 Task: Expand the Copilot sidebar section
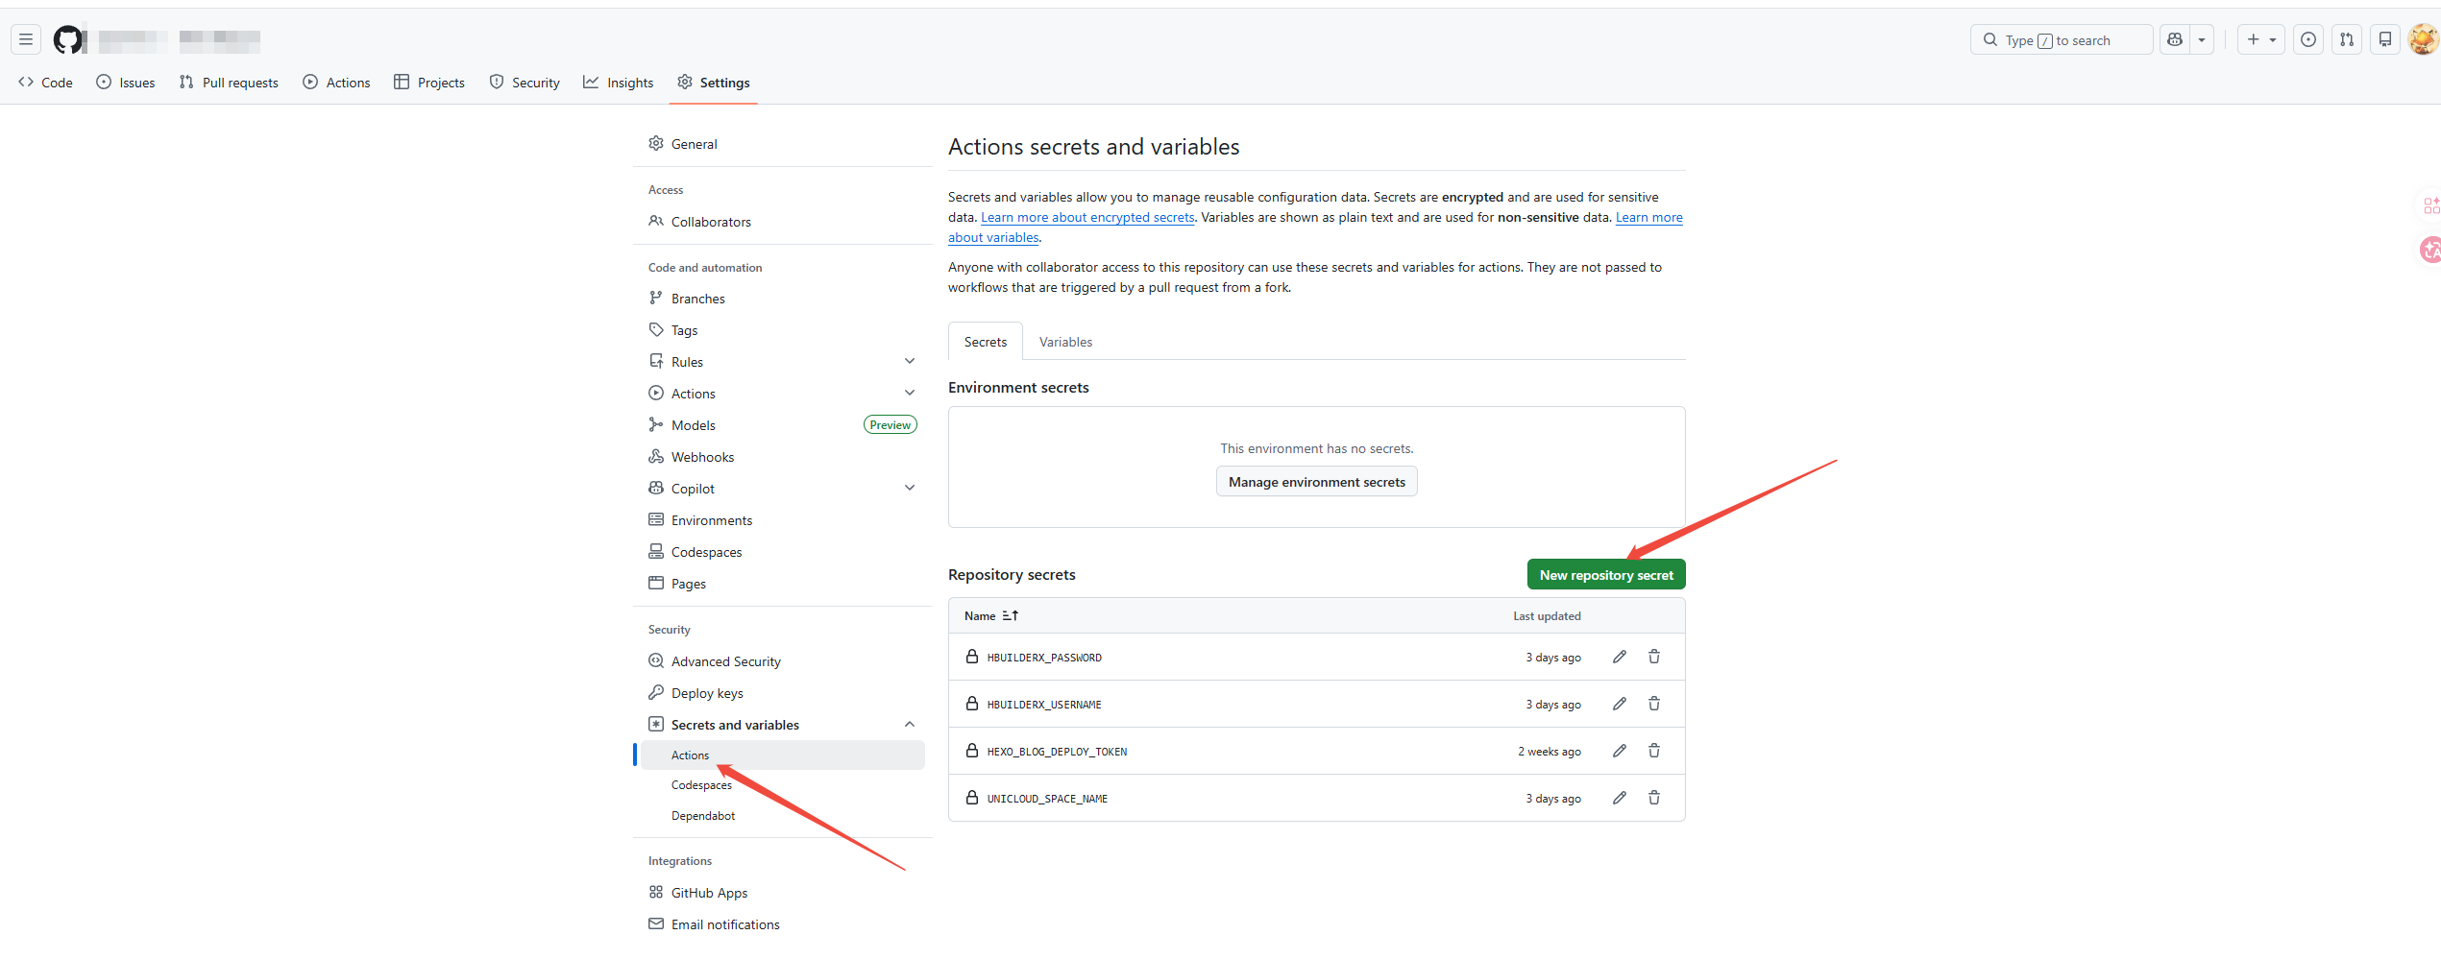(909, 489)
